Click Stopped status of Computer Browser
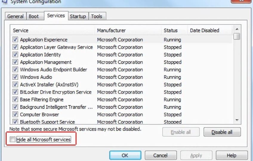 point(172,114)
